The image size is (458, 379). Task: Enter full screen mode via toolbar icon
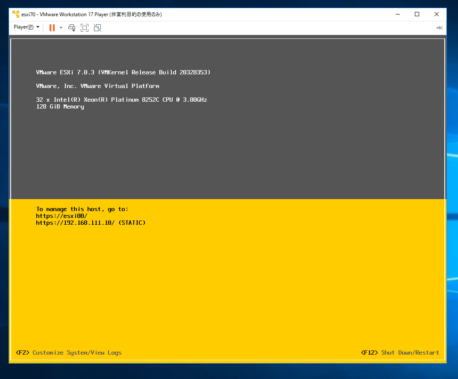(85, 28)
